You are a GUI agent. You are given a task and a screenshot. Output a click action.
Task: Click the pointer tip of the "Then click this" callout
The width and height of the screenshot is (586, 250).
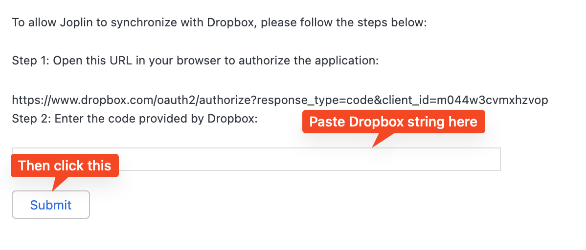click(53, 189)
